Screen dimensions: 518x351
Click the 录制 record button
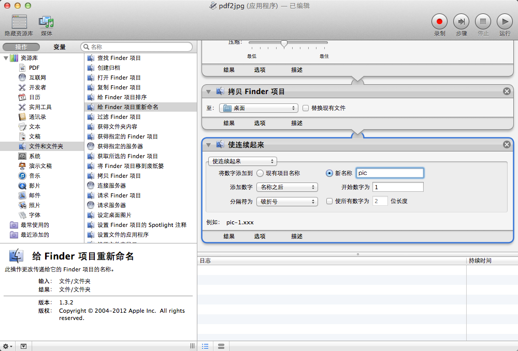pyautogui.click(x=439, y=22)
